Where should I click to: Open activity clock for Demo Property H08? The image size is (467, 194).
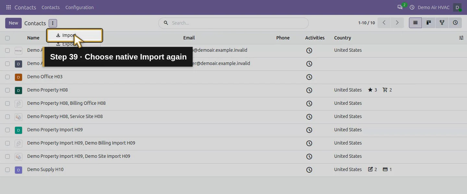click(309, 90)
